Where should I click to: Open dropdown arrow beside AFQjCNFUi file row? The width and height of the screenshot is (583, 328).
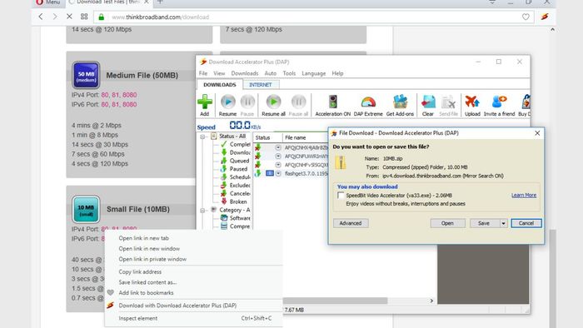click(278, 157)
